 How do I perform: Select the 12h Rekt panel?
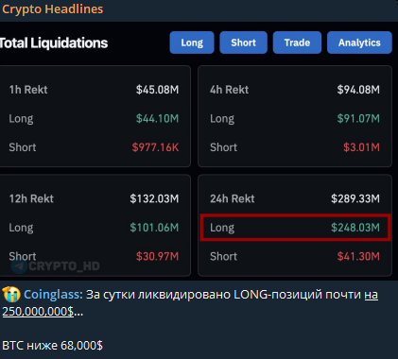(94, 225)
